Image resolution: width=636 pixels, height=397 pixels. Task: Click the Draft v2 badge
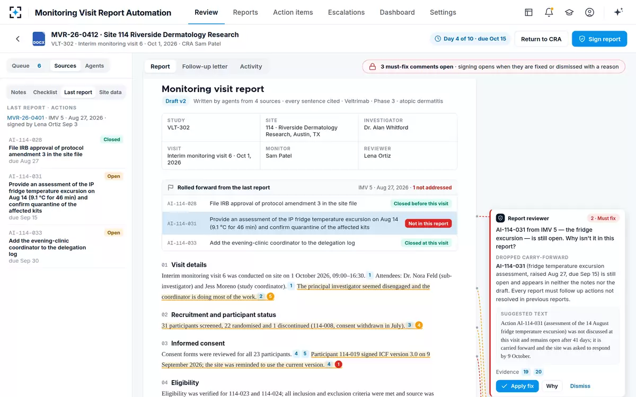[175, 101]
